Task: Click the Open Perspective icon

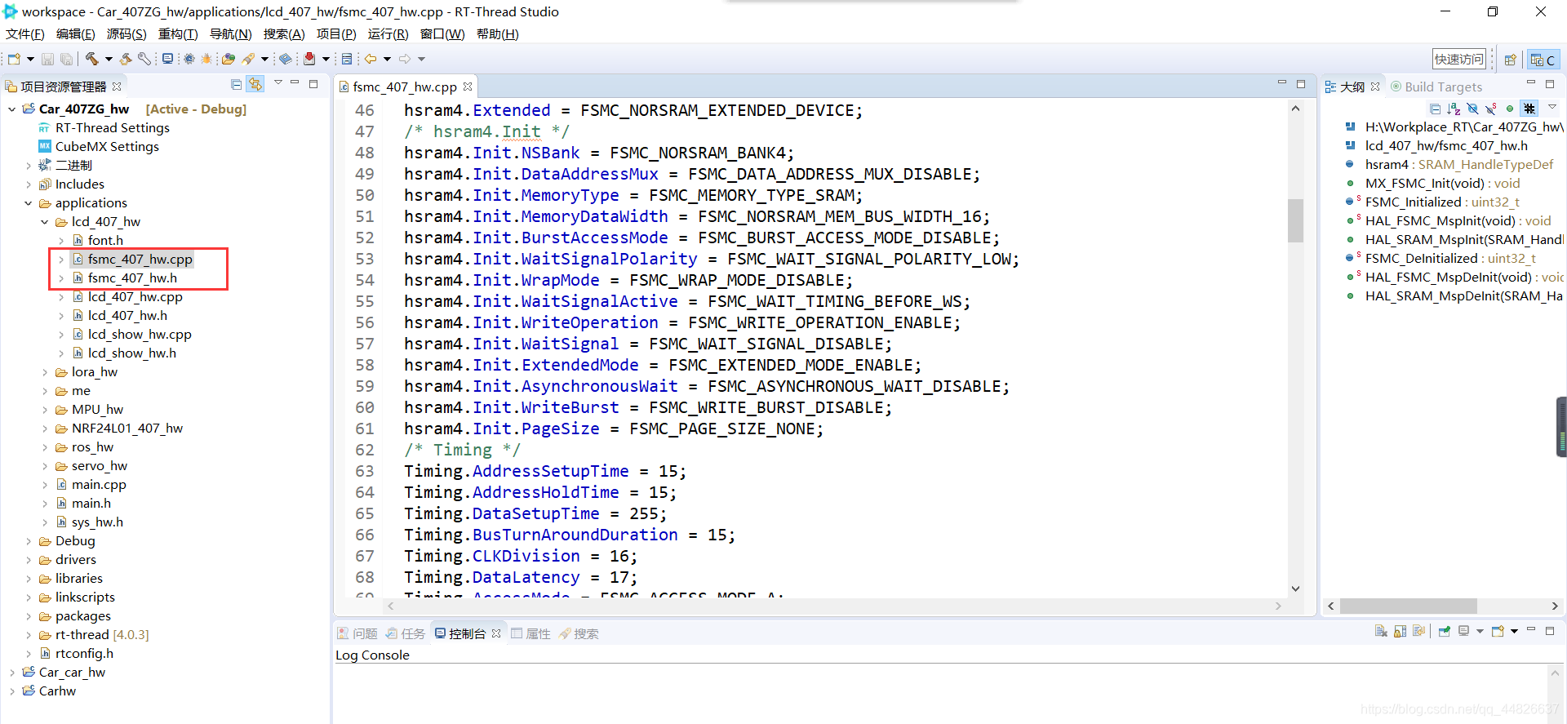Action: [1510, 60]
